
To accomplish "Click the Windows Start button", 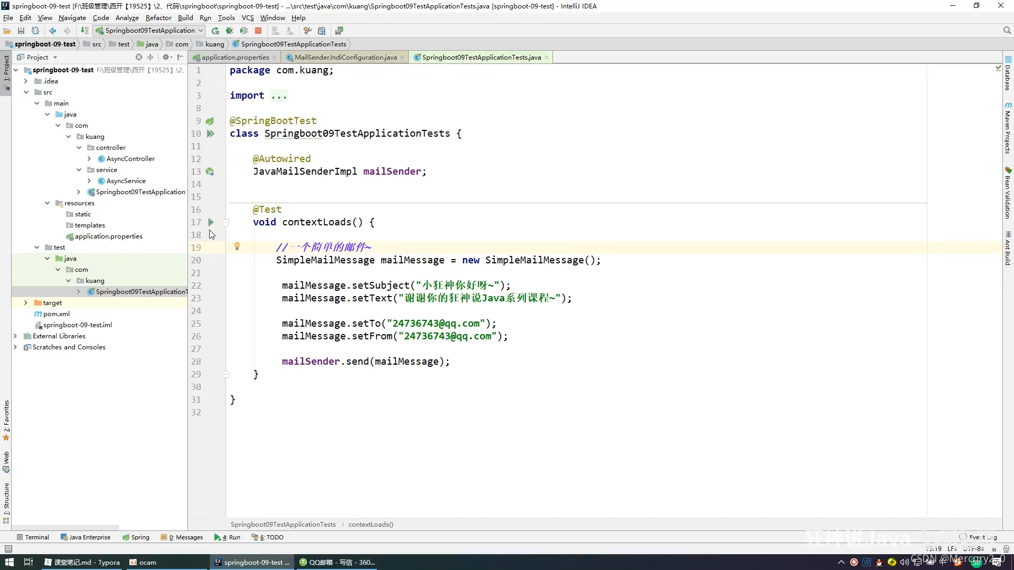I will [x=9, y=562].
